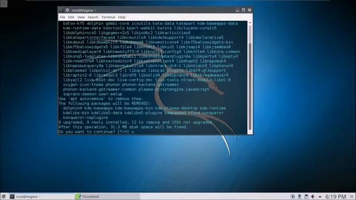Viewport: 356px width, 200px height.
Task: Click 'dolphin4 kde-baseapps' removal line
Action: pos(145,108)
